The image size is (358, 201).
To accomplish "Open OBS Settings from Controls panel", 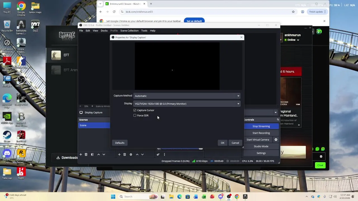I will click(261, 153).
